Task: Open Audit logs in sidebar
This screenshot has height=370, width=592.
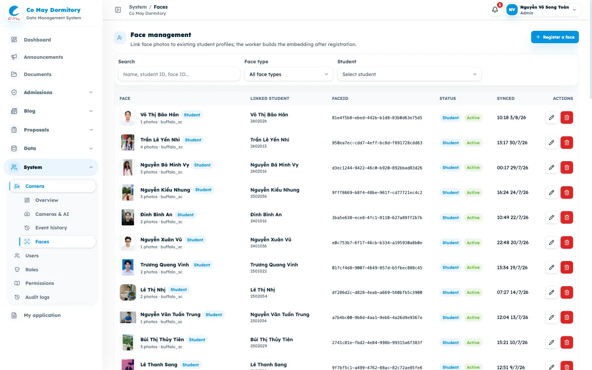Action: tap(37, 297)
